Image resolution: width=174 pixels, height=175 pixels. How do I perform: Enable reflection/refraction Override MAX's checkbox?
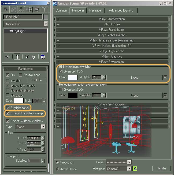point(61,89)
